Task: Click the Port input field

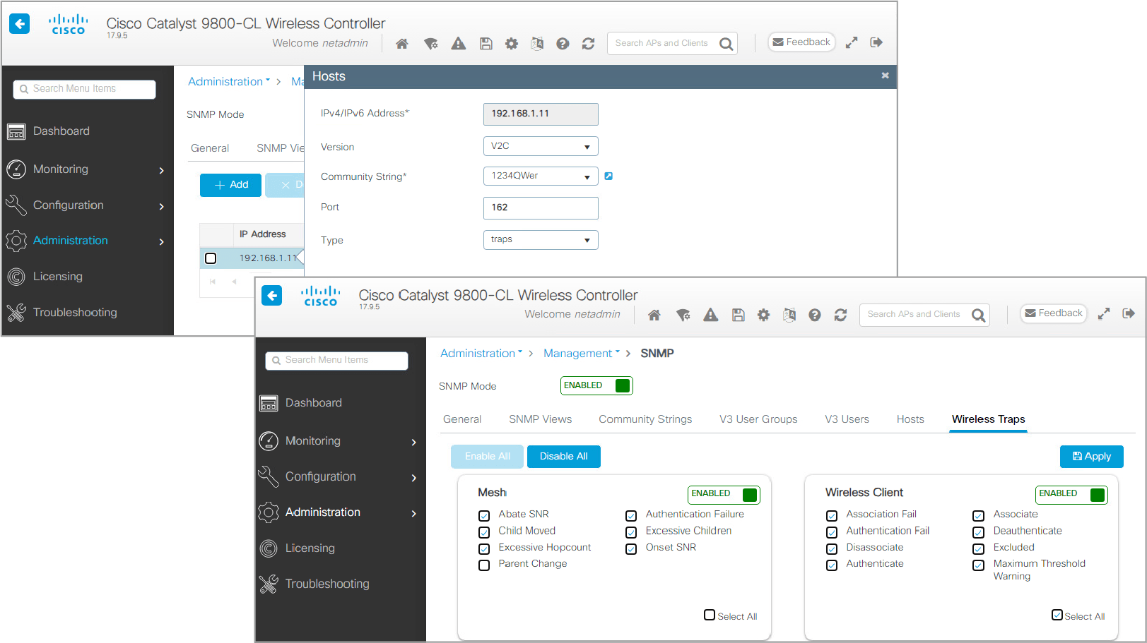Action: tap(541, 208)
